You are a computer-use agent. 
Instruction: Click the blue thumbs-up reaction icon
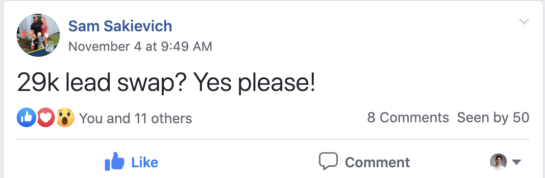tap(26, 117)
